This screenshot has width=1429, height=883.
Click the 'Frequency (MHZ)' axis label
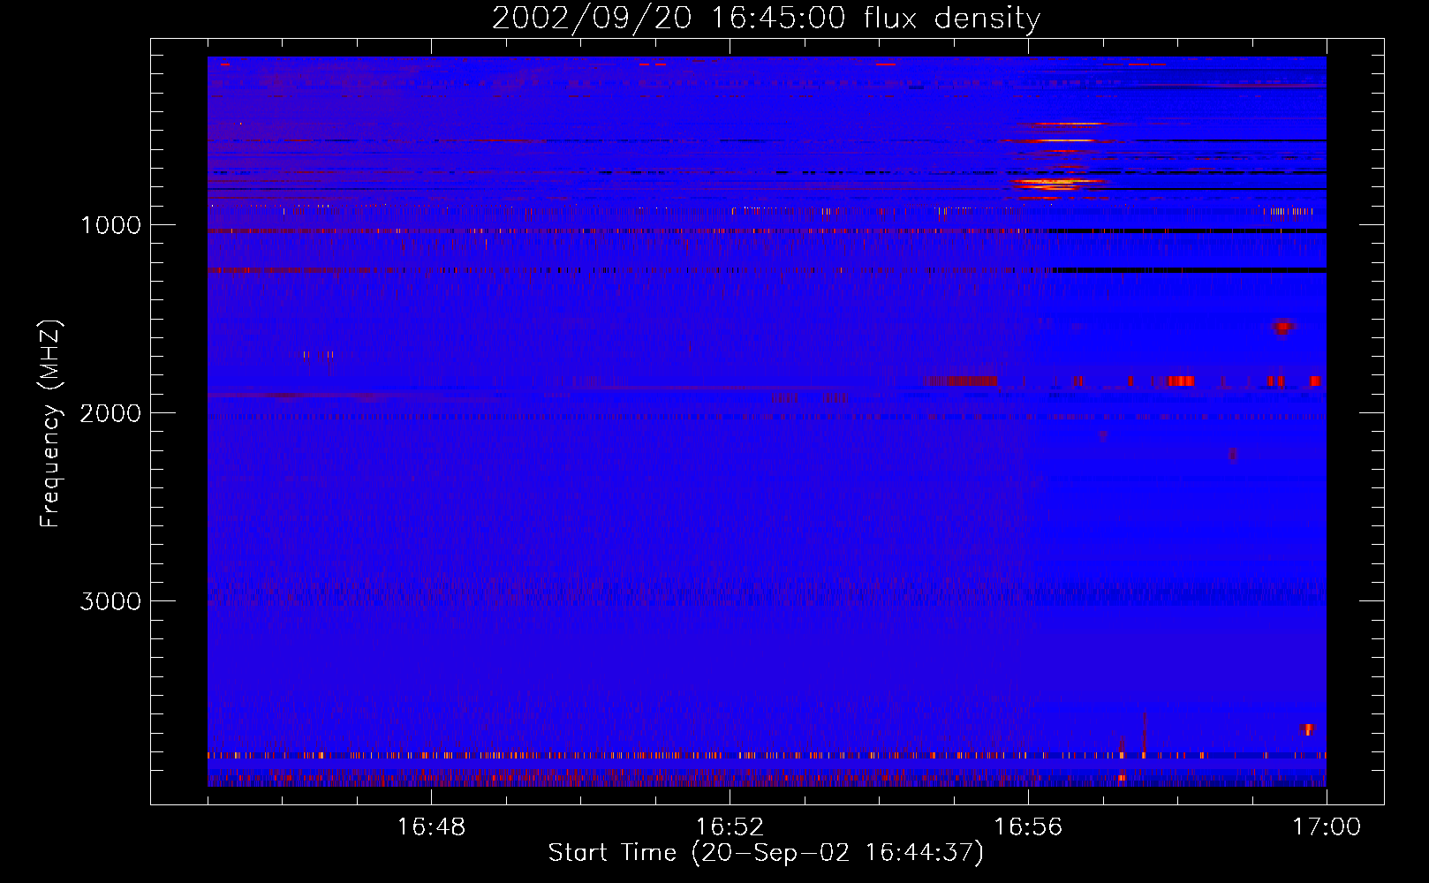51,423
